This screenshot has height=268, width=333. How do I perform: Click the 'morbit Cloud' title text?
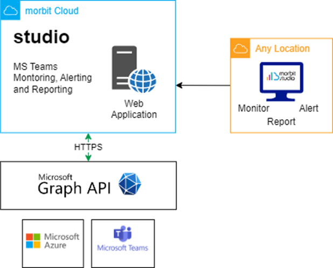[52, 11]
